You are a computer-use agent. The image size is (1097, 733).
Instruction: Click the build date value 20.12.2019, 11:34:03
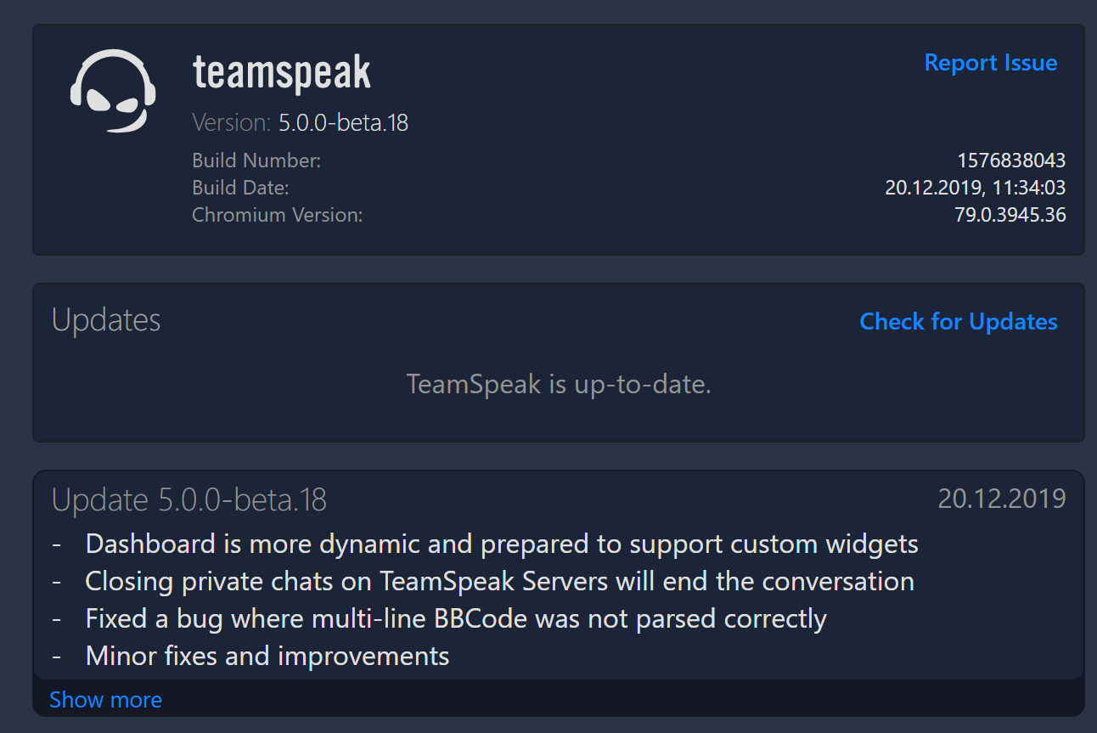click(975, 188)
